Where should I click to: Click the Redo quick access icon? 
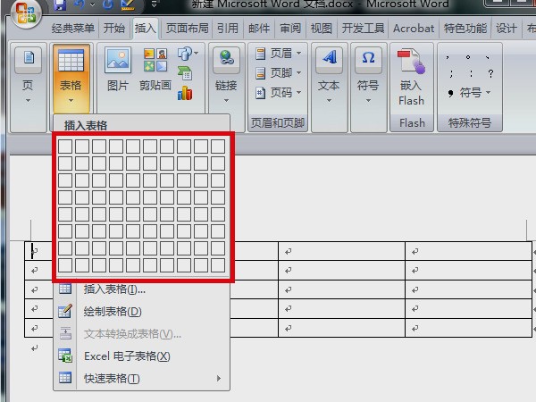(108, 4)
